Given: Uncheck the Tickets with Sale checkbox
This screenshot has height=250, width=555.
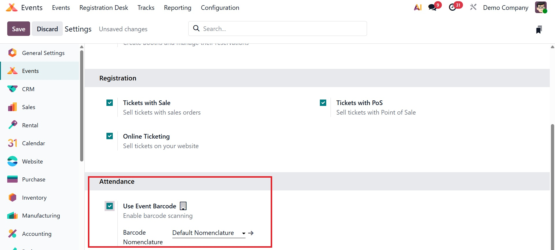Looking at the screenshot, I should point(110,103).
